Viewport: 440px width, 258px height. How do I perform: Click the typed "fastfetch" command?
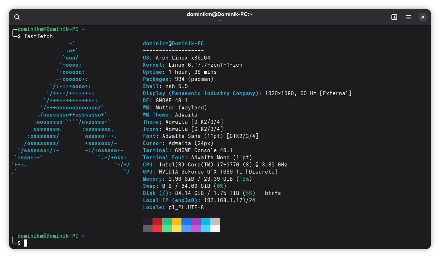(38, 36)
